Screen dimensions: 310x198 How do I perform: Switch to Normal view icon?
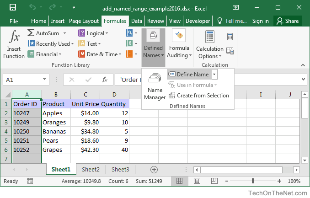(179, 181)
